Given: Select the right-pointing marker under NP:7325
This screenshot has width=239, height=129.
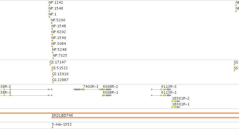Looking at the screenshot, I should pyautogui.click(x=53, y=58).
